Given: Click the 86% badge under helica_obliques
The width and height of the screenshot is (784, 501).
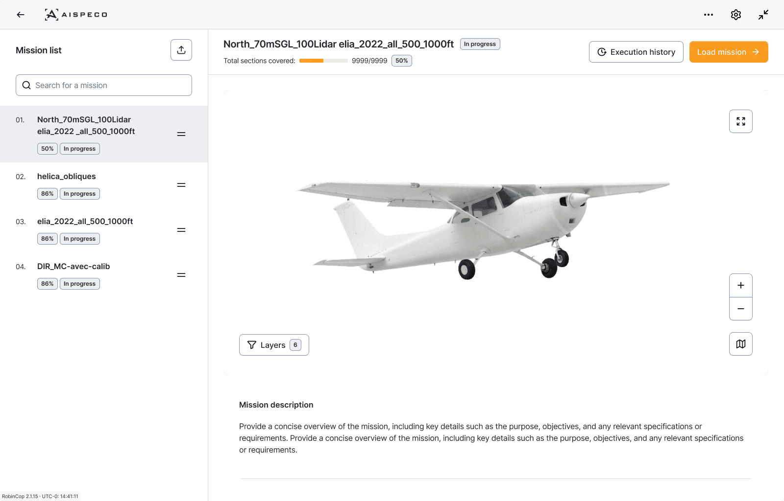Looking at the screenshot, I should 48,194.
